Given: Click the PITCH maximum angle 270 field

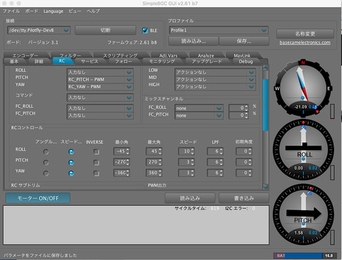Looking at the screenshot, I should point(154,162).
